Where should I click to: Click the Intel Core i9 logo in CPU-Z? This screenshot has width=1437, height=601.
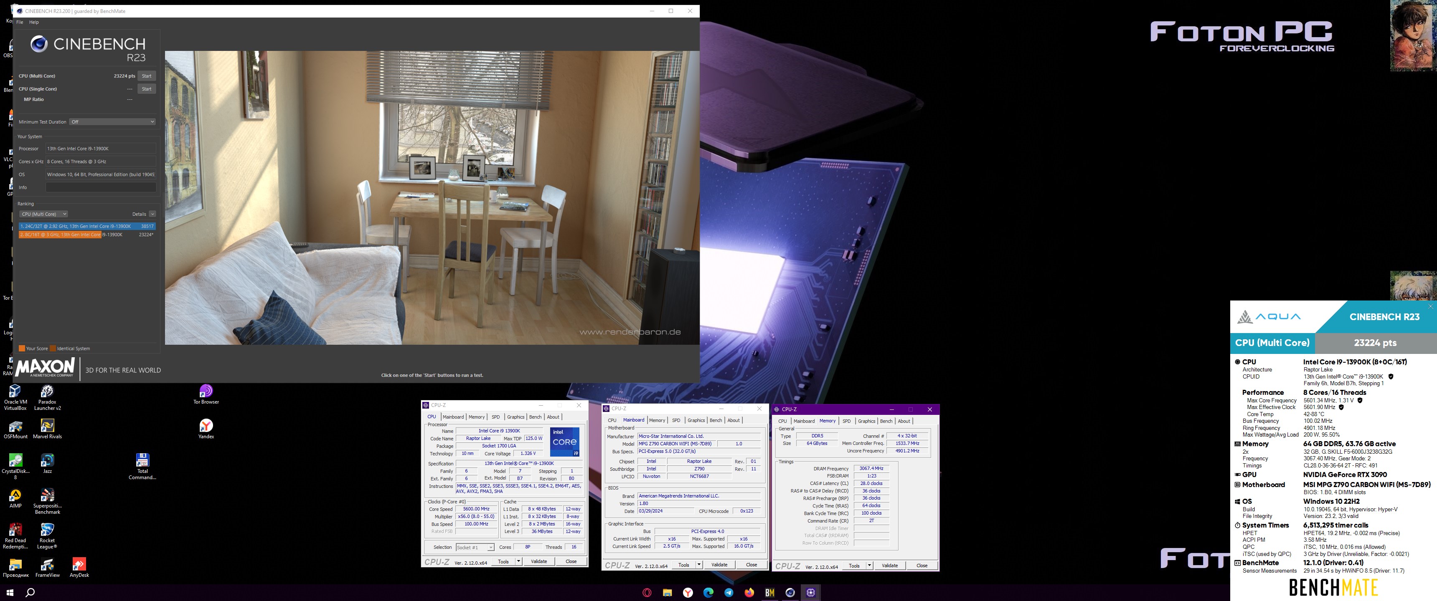pyautogui.click(x=564, y=442)
